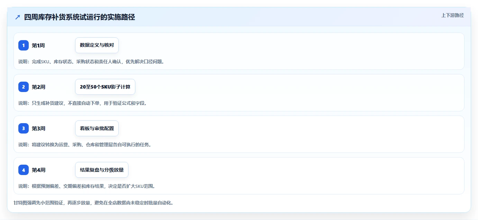Click the title 四周库存补货系统试运行的实施路径

pos(80,17)
